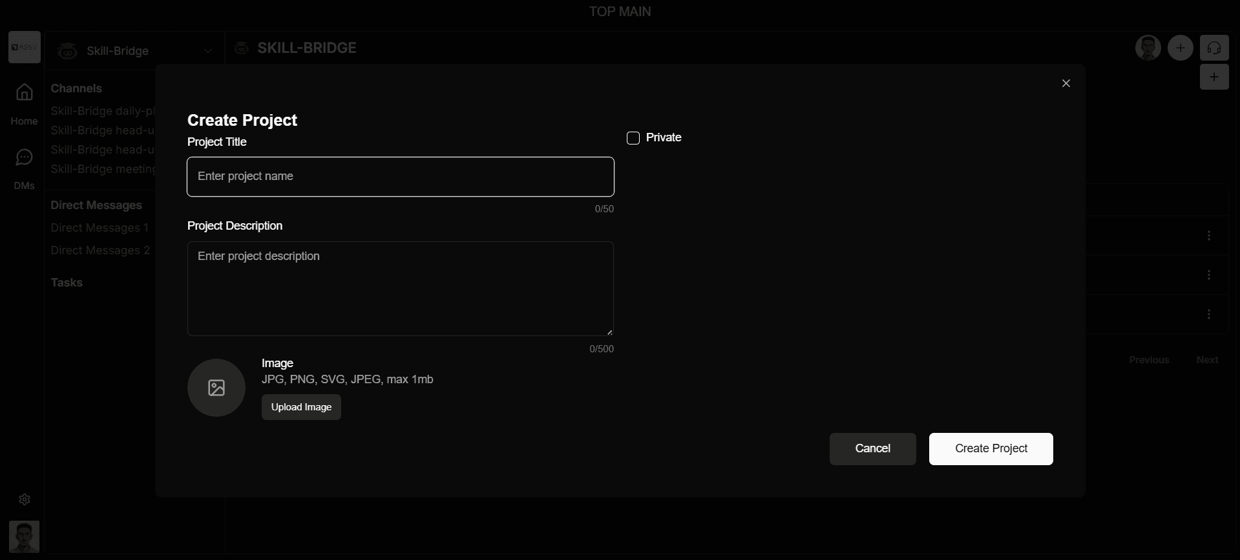This screenshot has width=1240, height=560.
Task: Open the Skill-Bridge daily channel
Action: click(x=103, y=111)
